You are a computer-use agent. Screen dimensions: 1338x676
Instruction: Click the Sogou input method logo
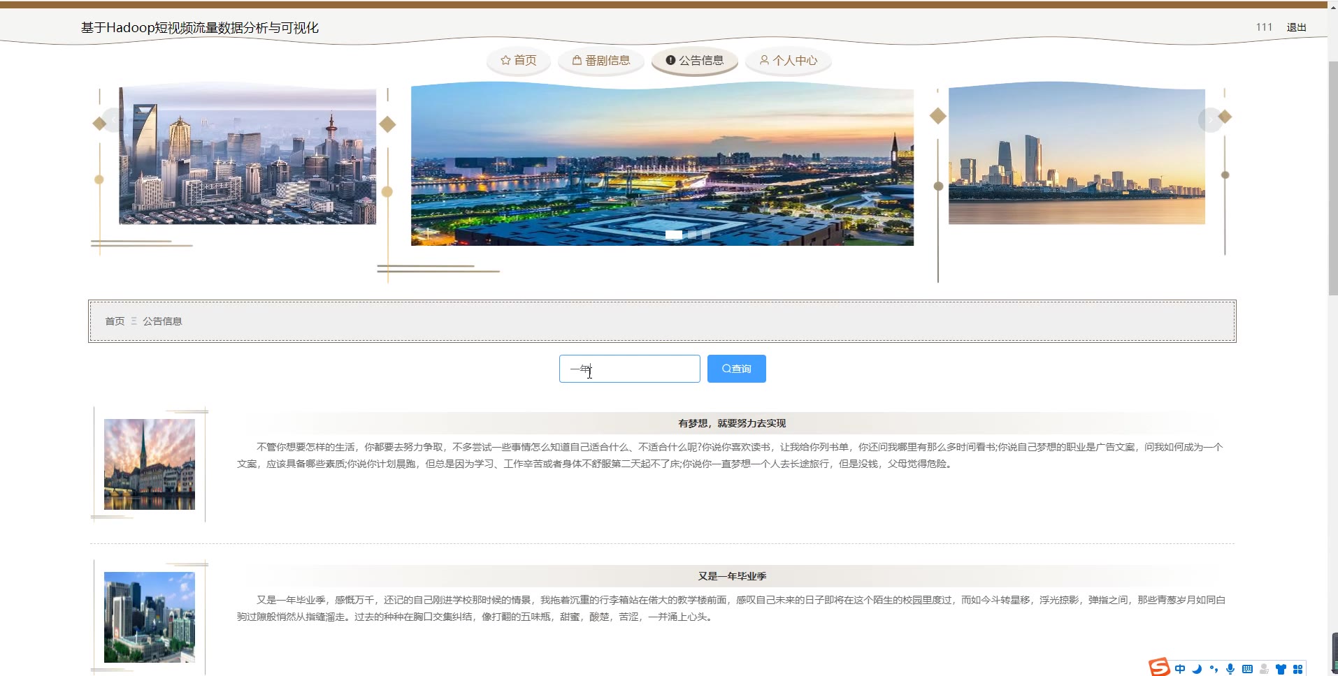point(1159,668)
